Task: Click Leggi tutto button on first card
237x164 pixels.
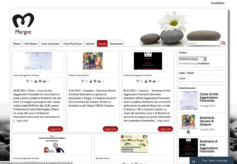Action: tap(55, 129)
